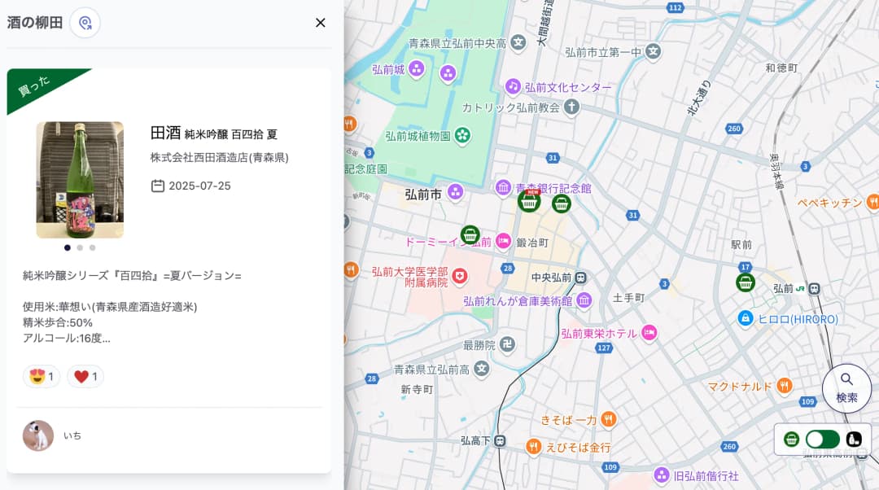Toggle the shop/sake map mode switch
Viewport: 879px width, 490px height.
(822, 440)
